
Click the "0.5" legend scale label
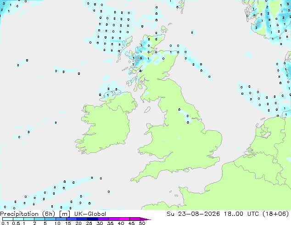[x=16, y=223]
